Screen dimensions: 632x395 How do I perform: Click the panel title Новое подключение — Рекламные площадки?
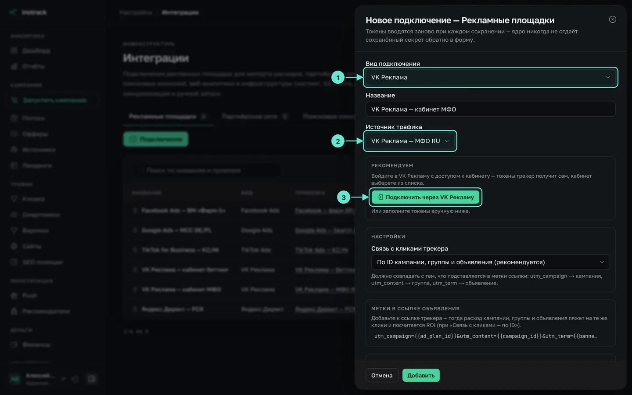click(460, 20)
